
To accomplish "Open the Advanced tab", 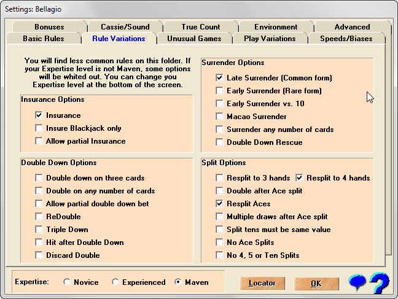I will (352, 27).
